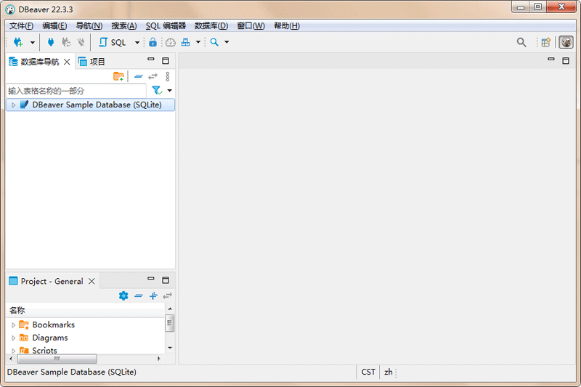
Task: Click the lock transaction mode icon
Action: click(x=153, y=42)
